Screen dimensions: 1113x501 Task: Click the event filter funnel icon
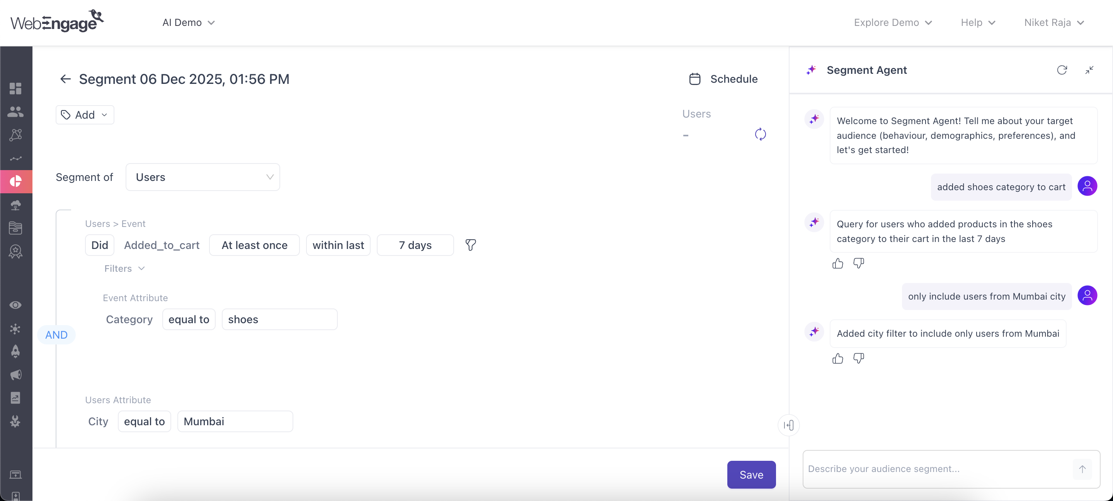pos(471,245)
